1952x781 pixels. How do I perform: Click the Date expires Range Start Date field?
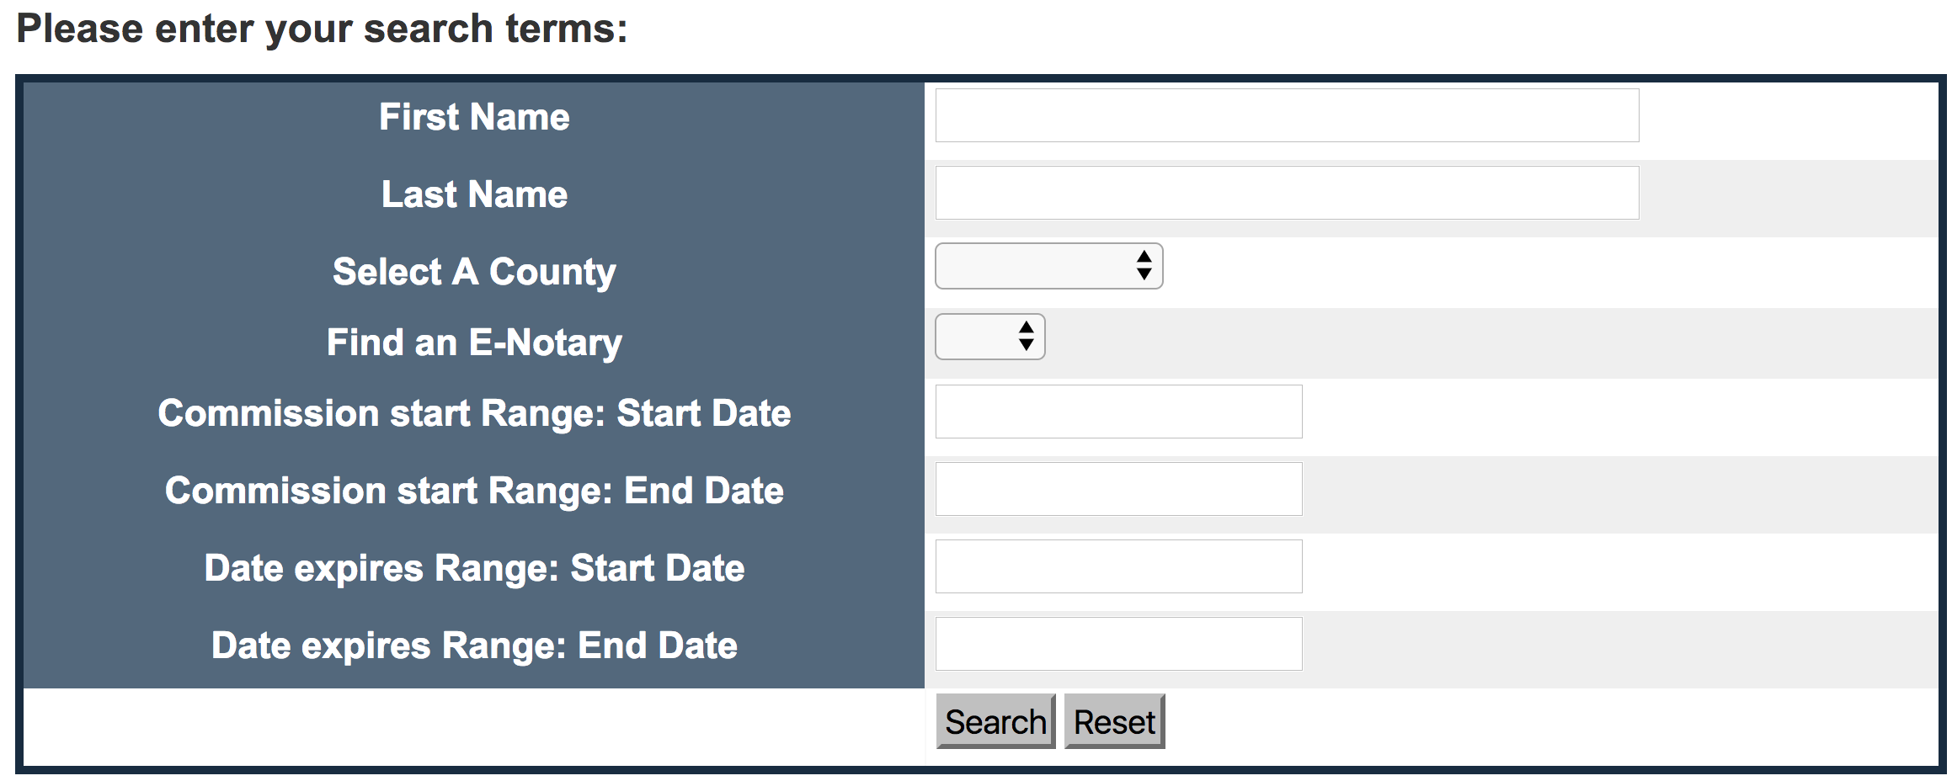[1118, 566]
